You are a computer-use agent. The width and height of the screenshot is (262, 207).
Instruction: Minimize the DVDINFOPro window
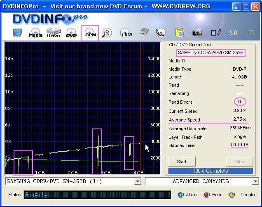[236, 7]
